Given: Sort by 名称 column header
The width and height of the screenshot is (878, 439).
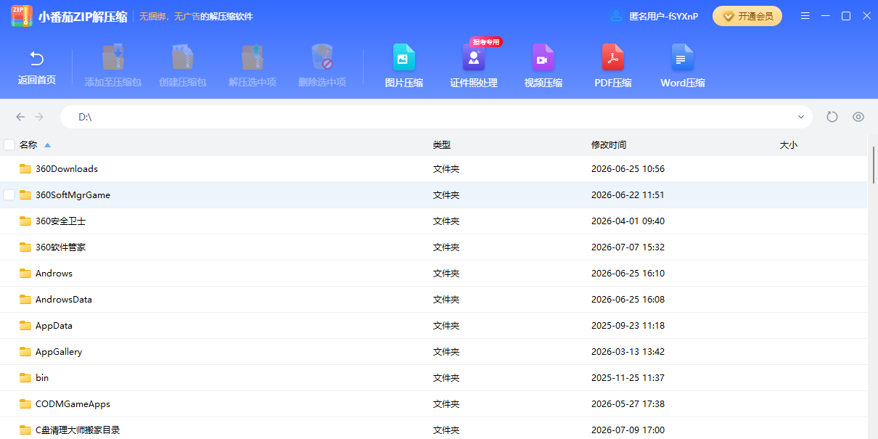Looking at the screenshot, I should pyautogui.click(x=28, y=145).
